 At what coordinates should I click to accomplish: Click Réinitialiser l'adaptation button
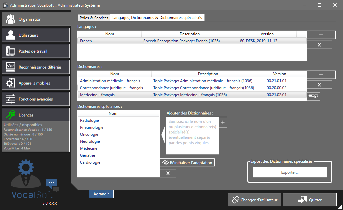click(187, 162)
